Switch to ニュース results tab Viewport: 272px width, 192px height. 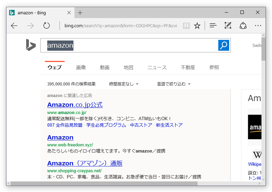(x=157, y=67)
